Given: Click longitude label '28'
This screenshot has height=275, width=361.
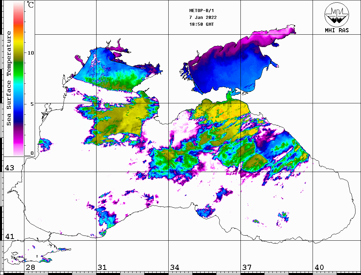Looking at the screenshot, I should 30,267.
